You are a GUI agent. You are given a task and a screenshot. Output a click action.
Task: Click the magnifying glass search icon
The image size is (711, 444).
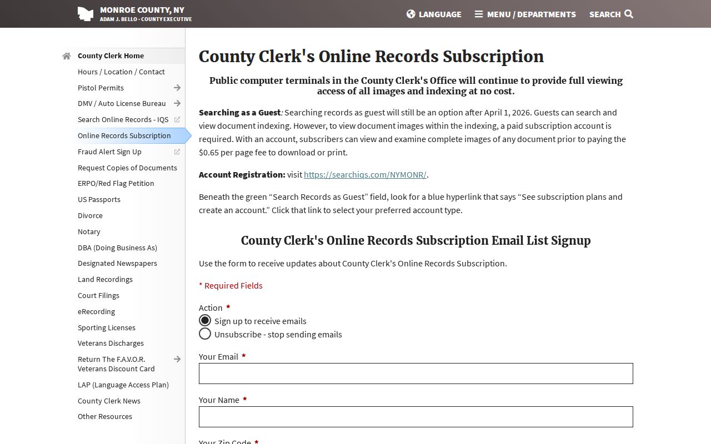[629, 14]
